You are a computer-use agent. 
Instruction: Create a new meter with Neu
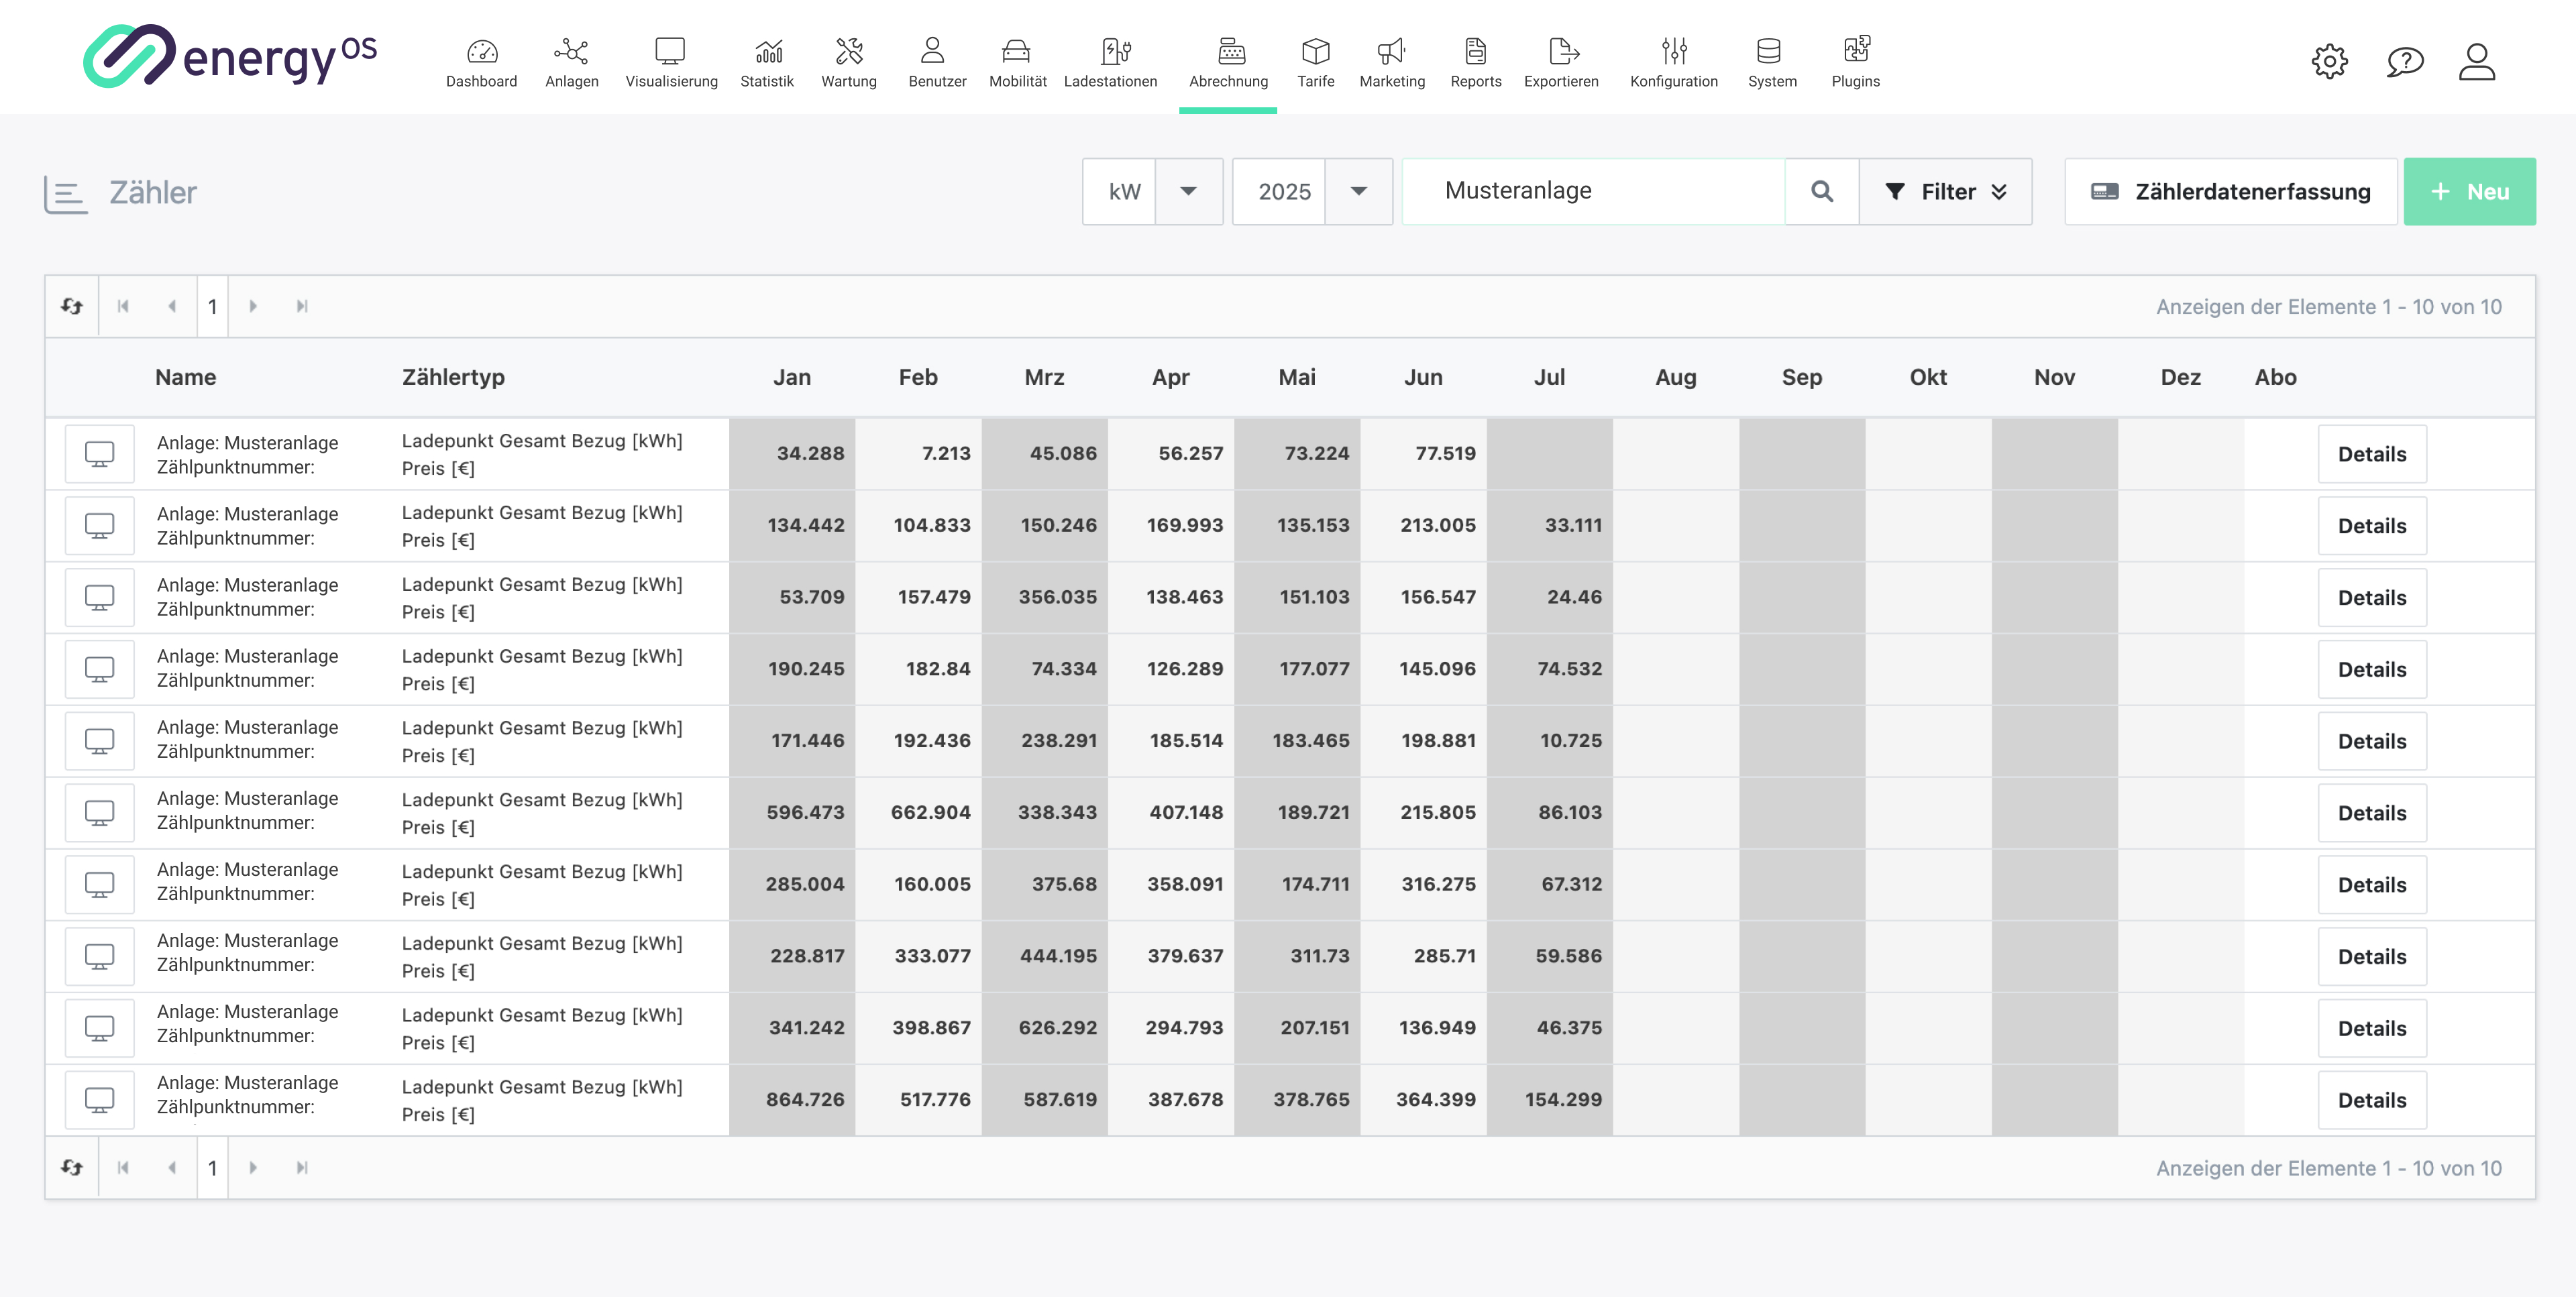pyautogui.click(x=2469, y=191)
